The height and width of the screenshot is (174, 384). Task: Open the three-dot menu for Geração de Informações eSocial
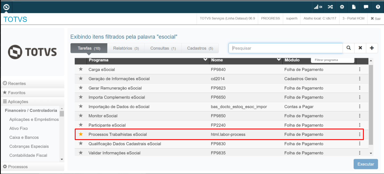pyautogui.click(x=360, y=79)
